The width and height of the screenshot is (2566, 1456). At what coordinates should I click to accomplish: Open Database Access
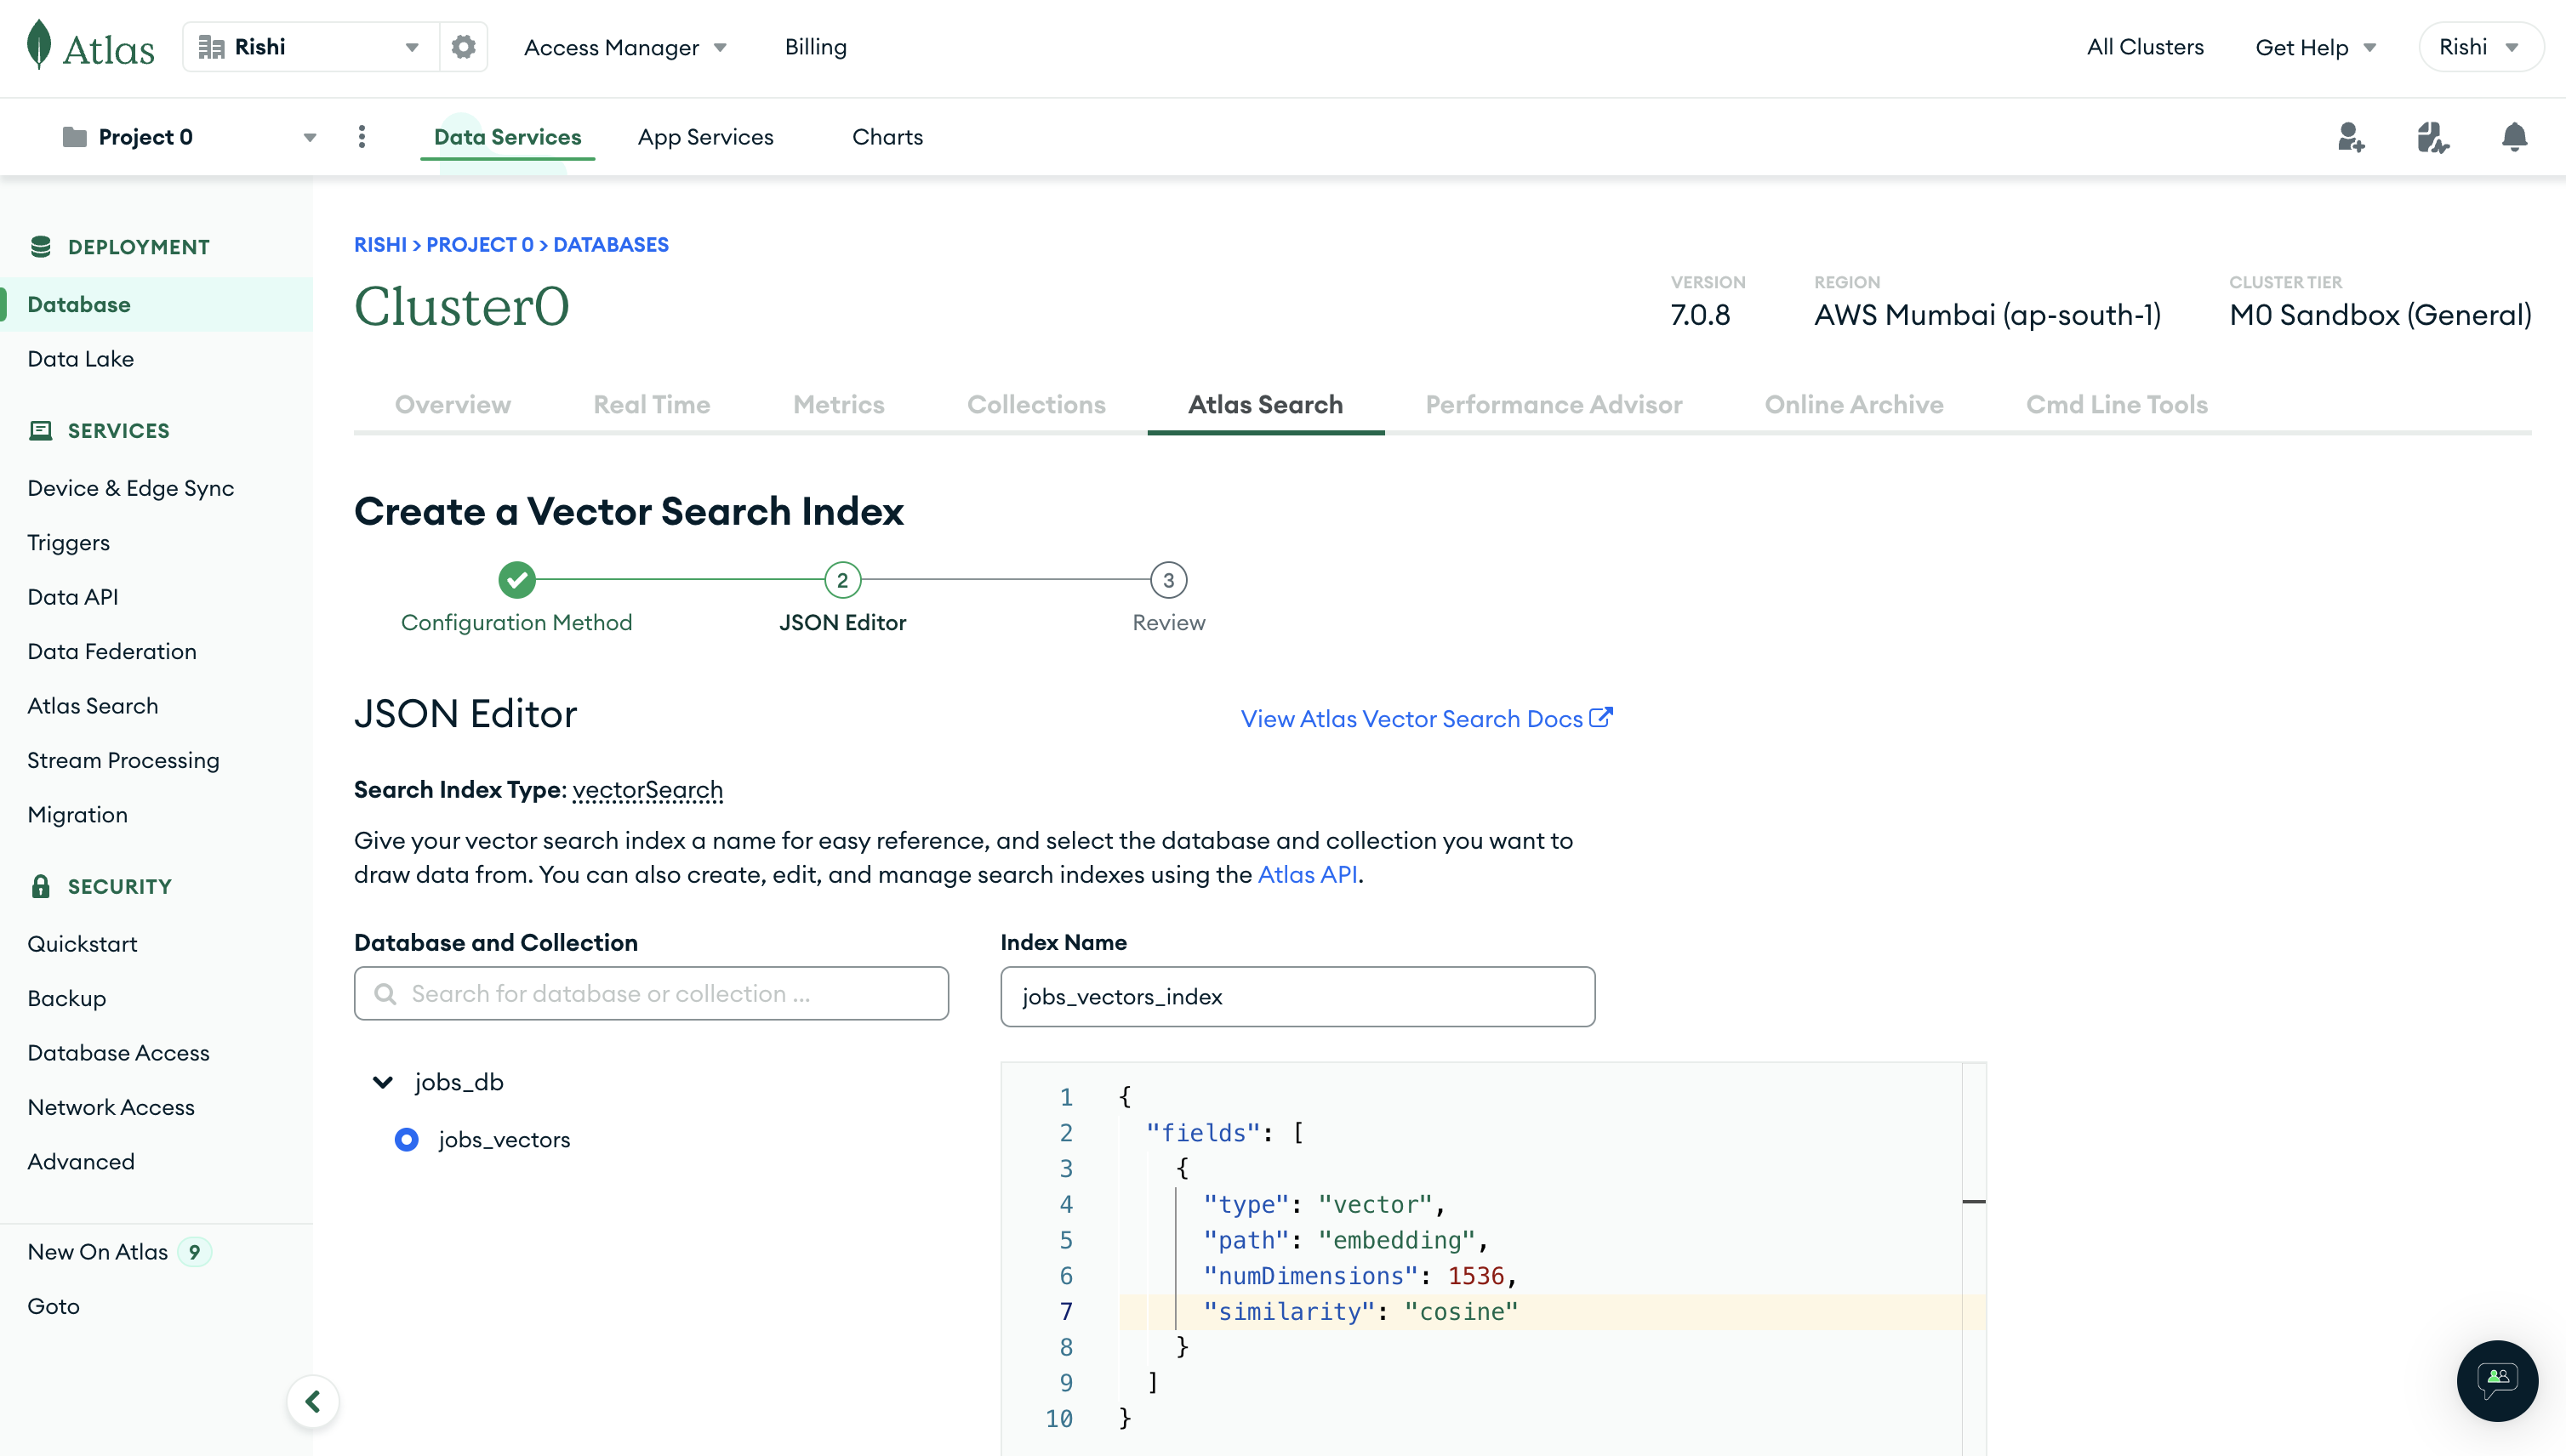[119, 1053]
